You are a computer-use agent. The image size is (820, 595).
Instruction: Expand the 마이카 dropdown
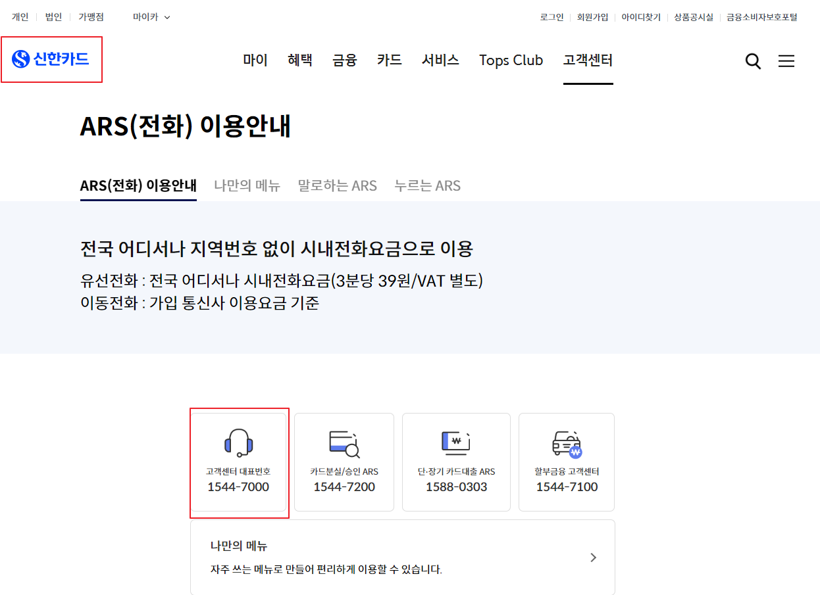click(151, 17)
